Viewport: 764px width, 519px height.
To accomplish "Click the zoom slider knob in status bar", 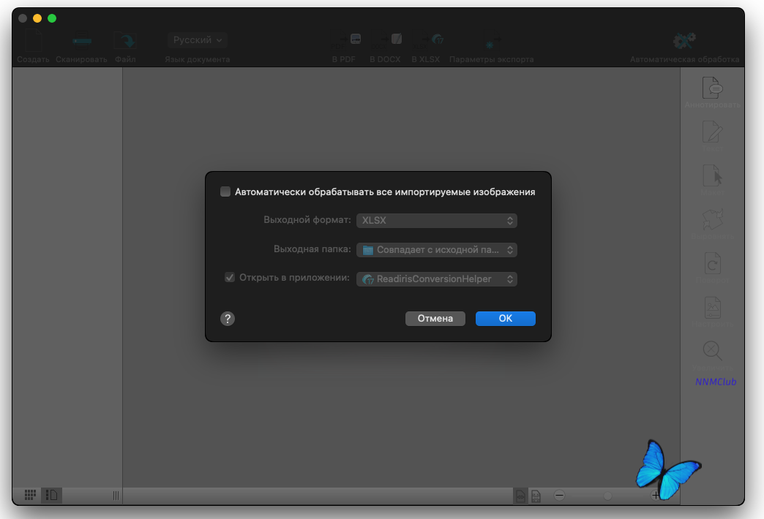I will [x=607, y=496].
